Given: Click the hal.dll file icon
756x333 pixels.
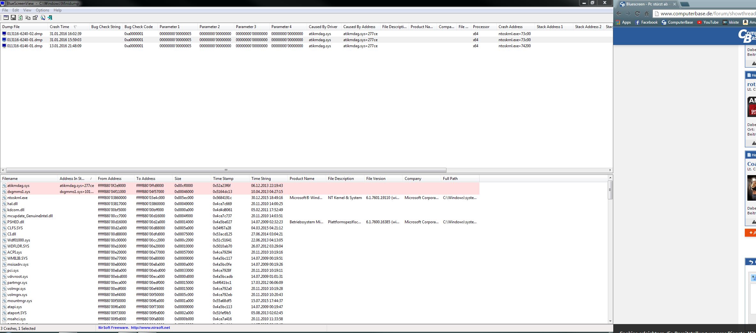Looking at the screenshot, I should 4,204.
